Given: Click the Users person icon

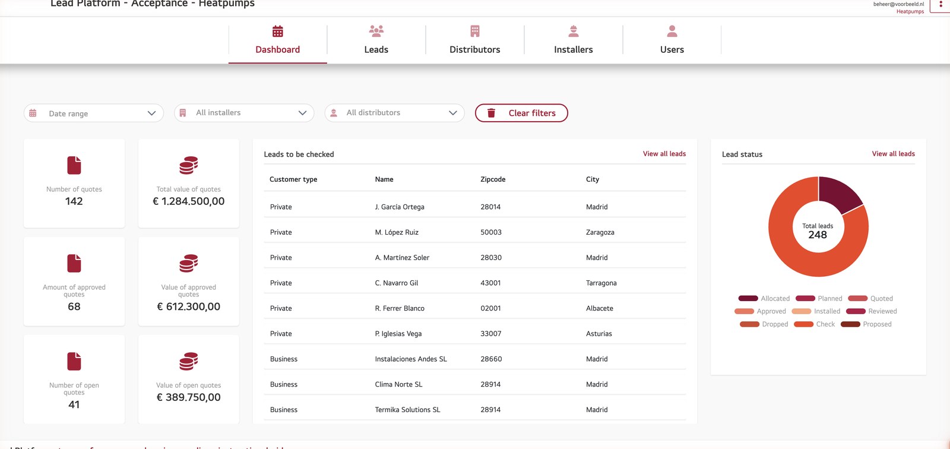Looking at the screenshot, I should 672,31.
